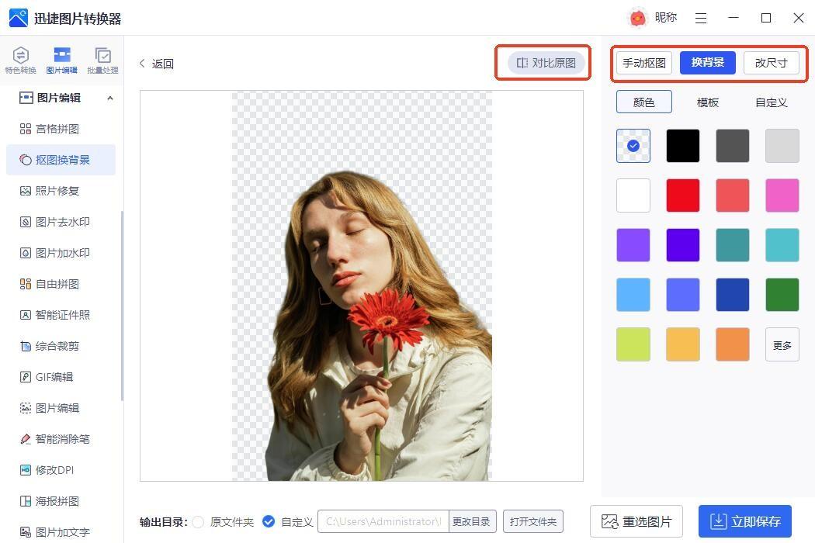Pick the red background color swatch
The image size is (815, 543).
(682, 195)
